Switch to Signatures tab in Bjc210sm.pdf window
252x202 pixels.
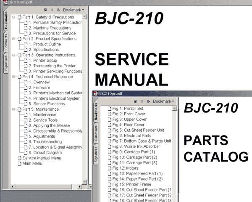click(x=6, y=63)
